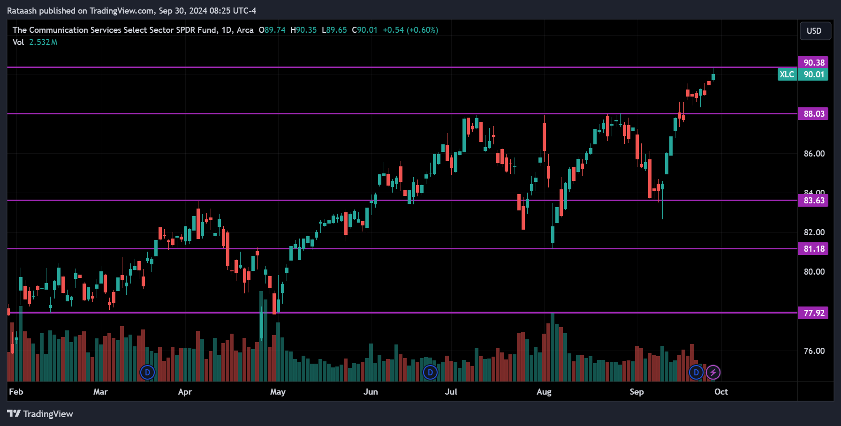Image resolution: width=841 pixels, height=426 pixels.
Task: Click the open value O89.74
Action: pos(272,30)
